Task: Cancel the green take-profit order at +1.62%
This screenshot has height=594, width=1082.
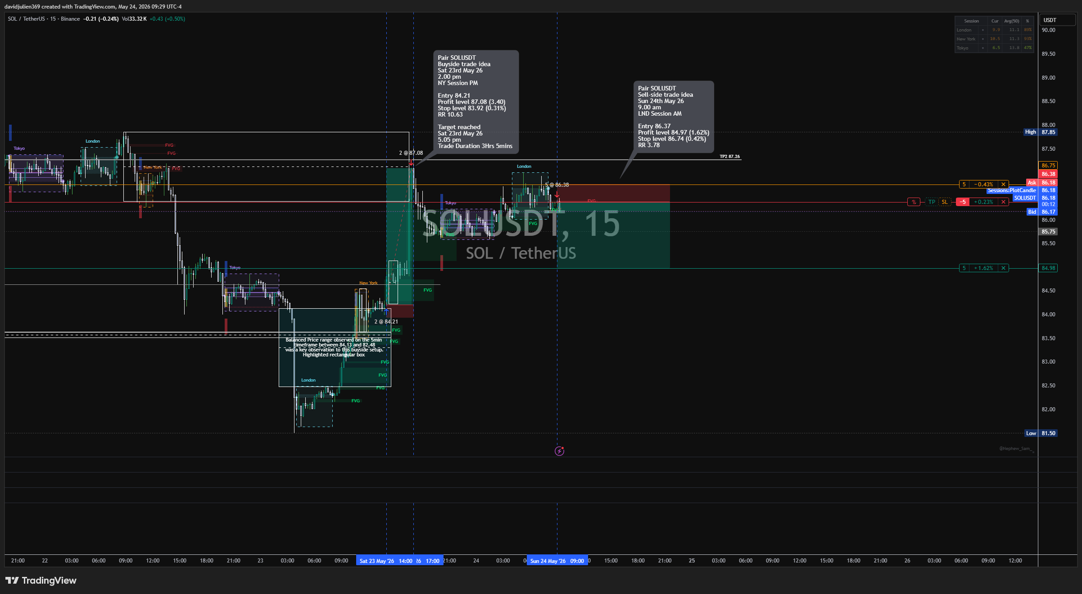Action: (1003, 268)
